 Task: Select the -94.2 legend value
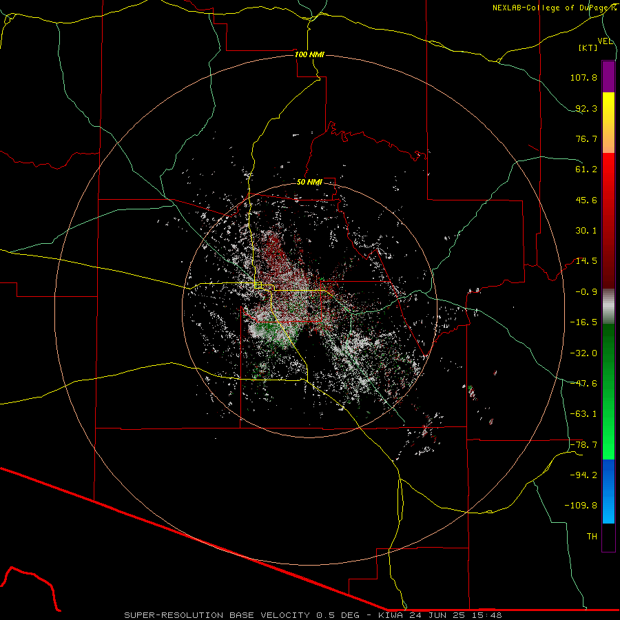click(x=583, y=475)
